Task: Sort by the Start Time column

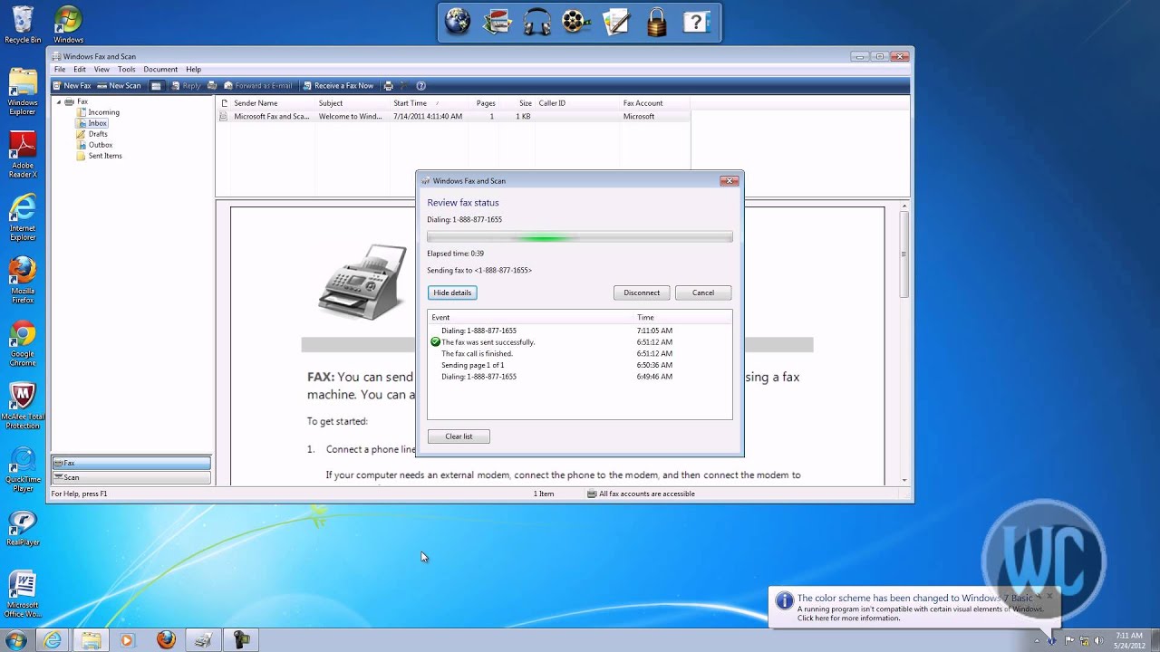Action: pyautogui.click(x=430, y=103)
